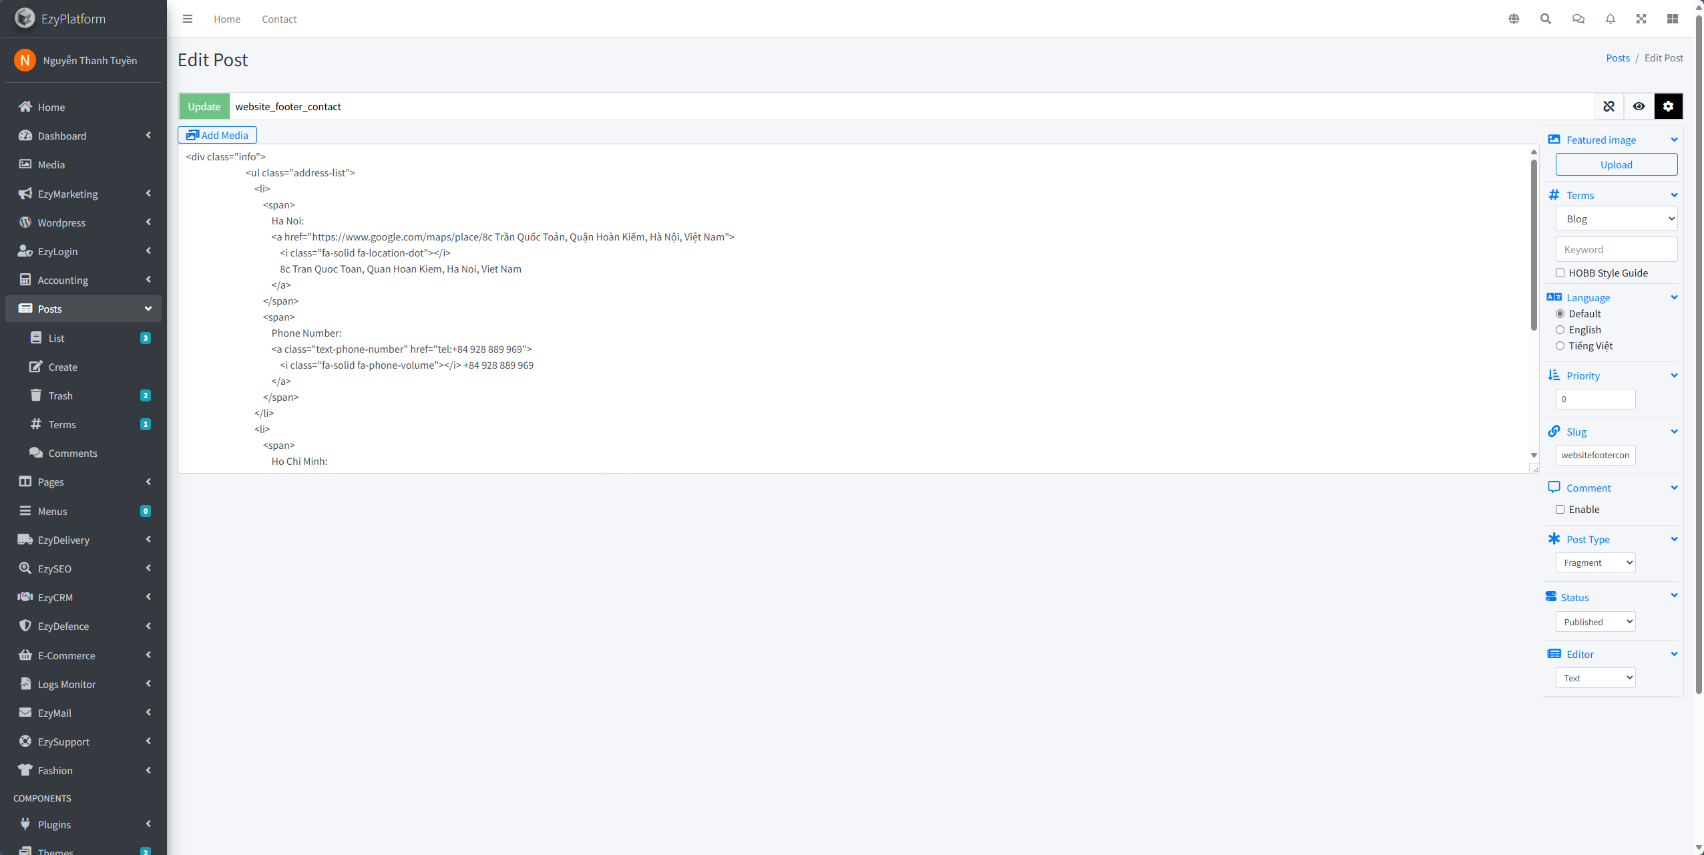Open the Contact top navigation item
Image resolution: width=1704 pixels, height=855 pixels.
tap(279, 19)
